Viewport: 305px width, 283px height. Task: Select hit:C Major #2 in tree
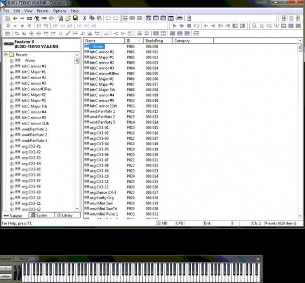pos(33,95)
